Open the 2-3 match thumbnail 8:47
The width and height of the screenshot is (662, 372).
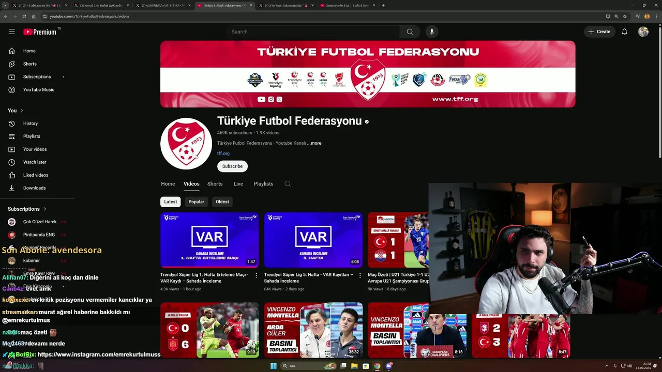pos(521,336)
